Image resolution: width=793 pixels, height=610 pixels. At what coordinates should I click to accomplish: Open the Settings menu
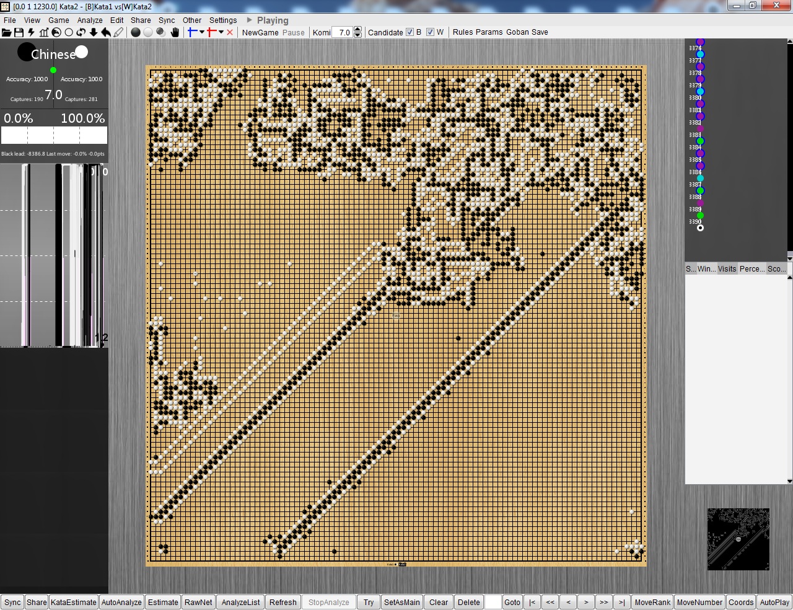click(223, 20)
